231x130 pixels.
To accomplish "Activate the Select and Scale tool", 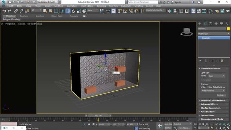I will click(79, 11).
